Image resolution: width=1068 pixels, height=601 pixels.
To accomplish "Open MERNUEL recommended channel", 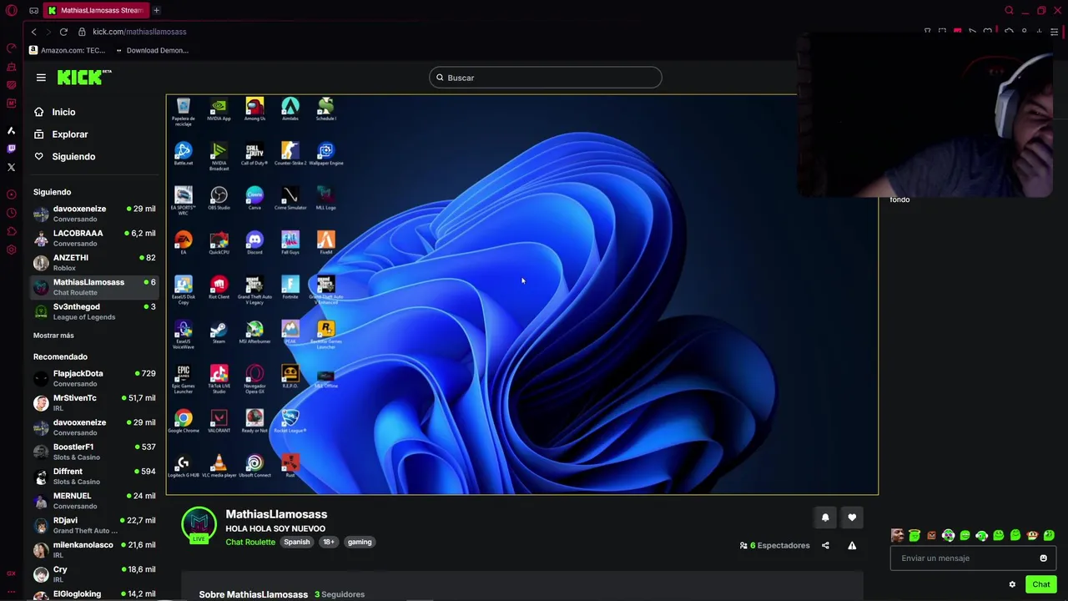I will point(94,501).
